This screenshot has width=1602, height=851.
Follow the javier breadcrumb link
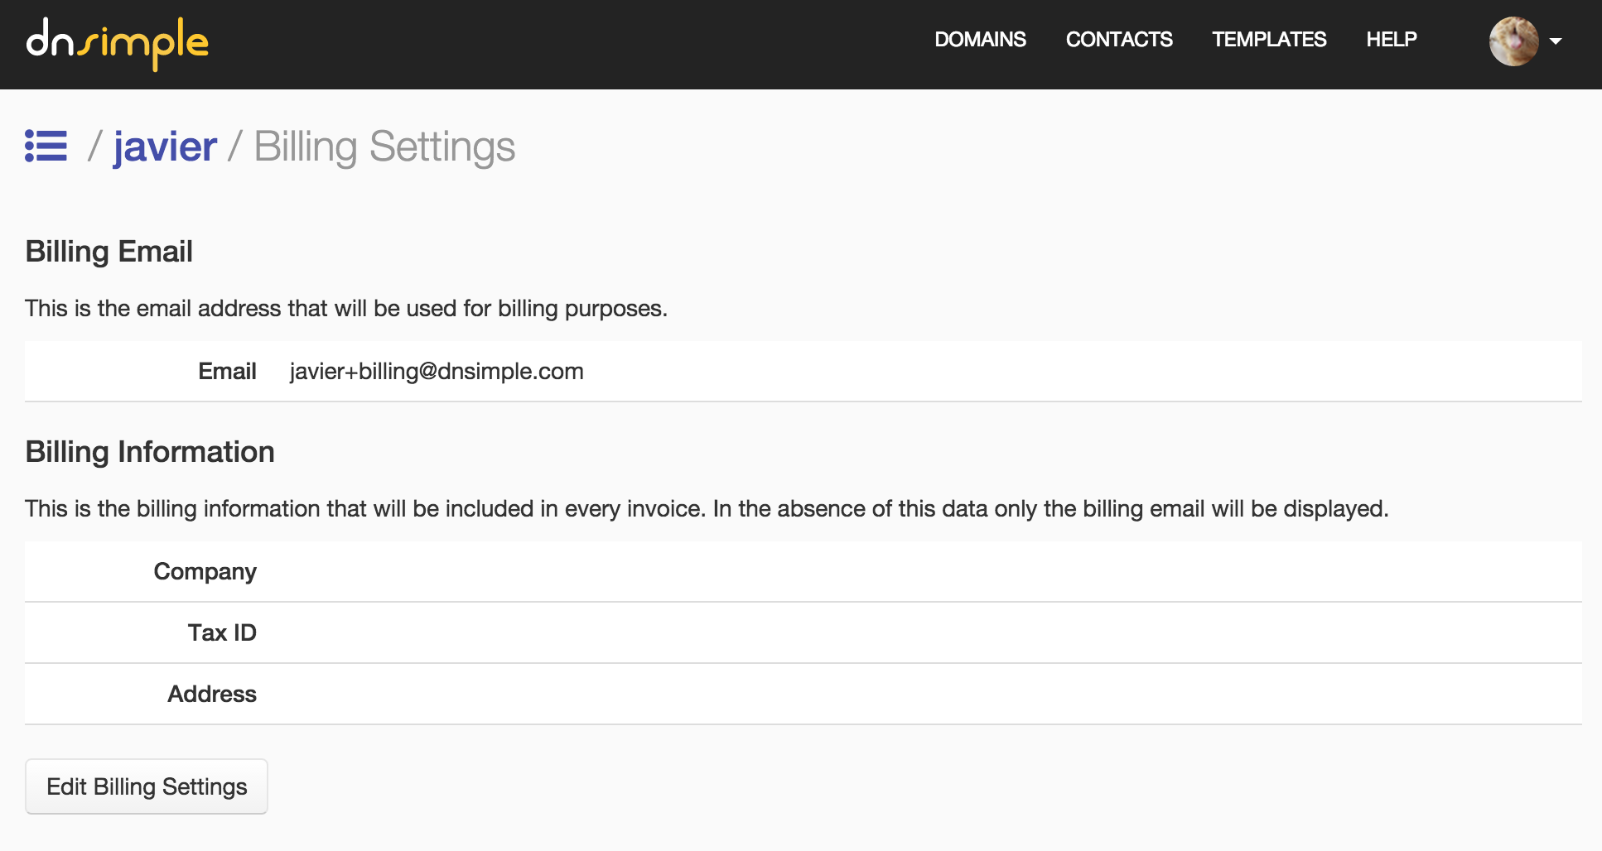[x=166, y=147]
